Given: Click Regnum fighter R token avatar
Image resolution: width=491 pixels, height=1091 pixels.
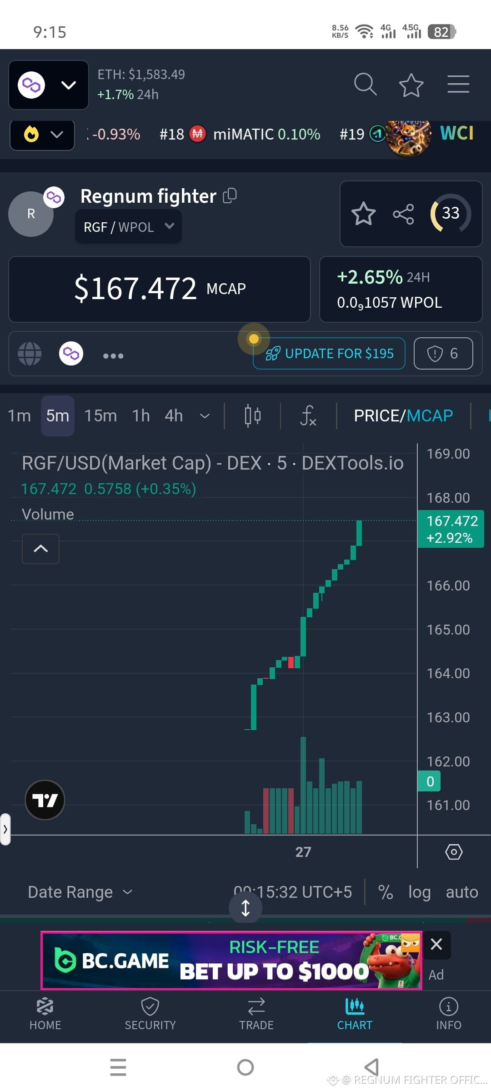Looking at the screenshot, I should [x=31, y=214].
